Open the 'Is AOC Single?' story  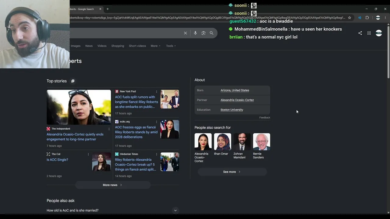pos(57,160)
